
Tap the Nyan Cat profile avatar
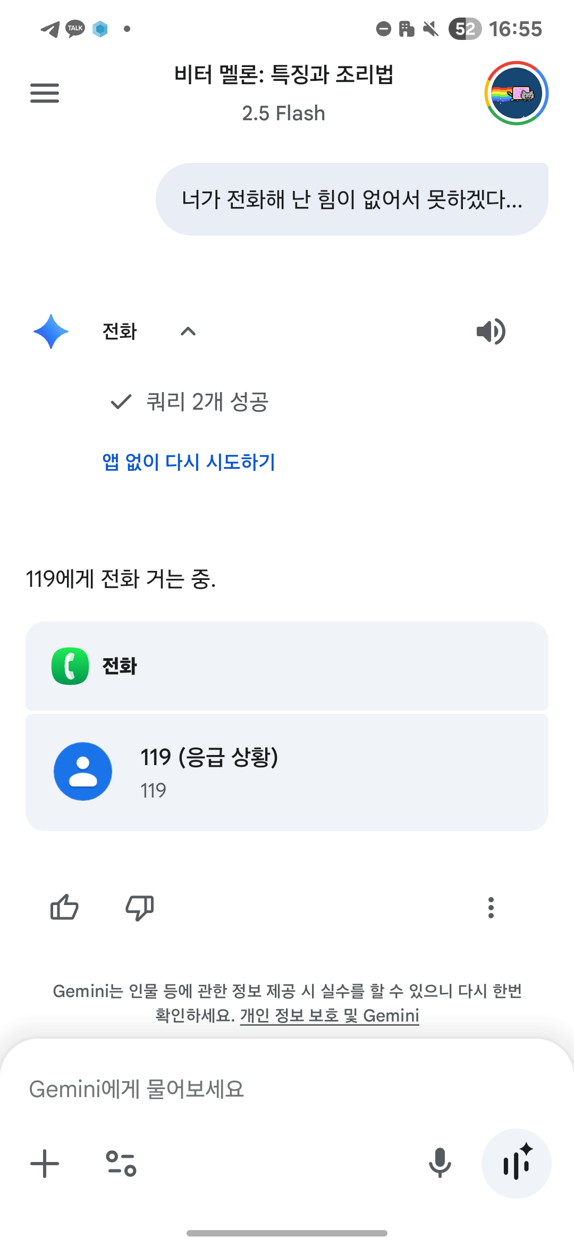(x=516, y=93)
